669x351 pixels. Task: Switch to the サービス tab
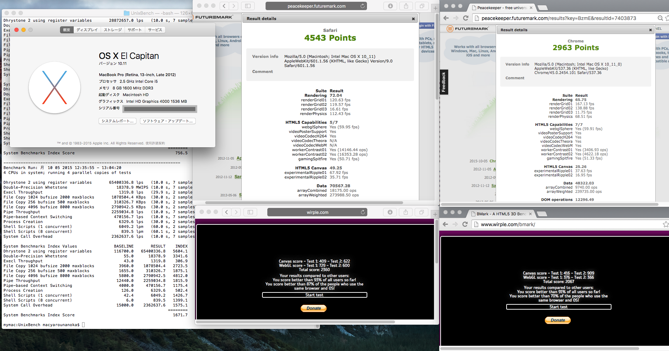[155, 30]
